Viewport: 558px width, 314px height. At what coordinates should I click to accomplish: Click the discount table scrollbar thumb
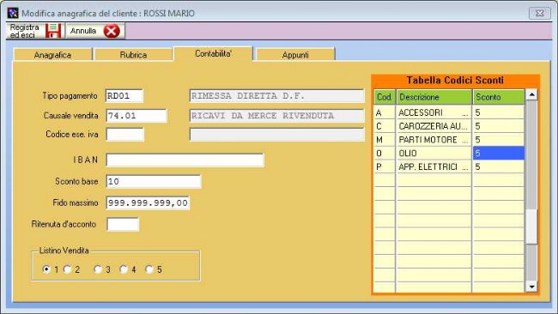(x=531, y=226)
